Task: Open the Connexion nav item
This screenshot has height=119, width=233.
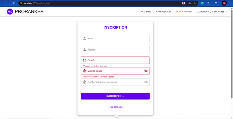Action: tap(164, 12)
